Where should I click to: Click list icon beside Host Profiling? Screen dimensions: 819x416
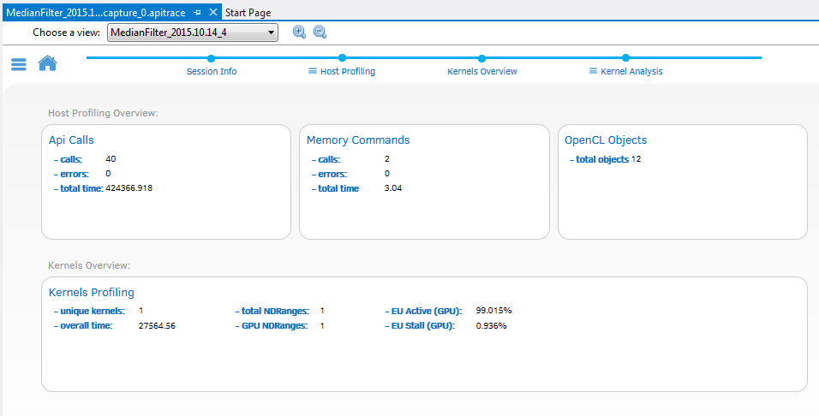[x=313, y=71]
